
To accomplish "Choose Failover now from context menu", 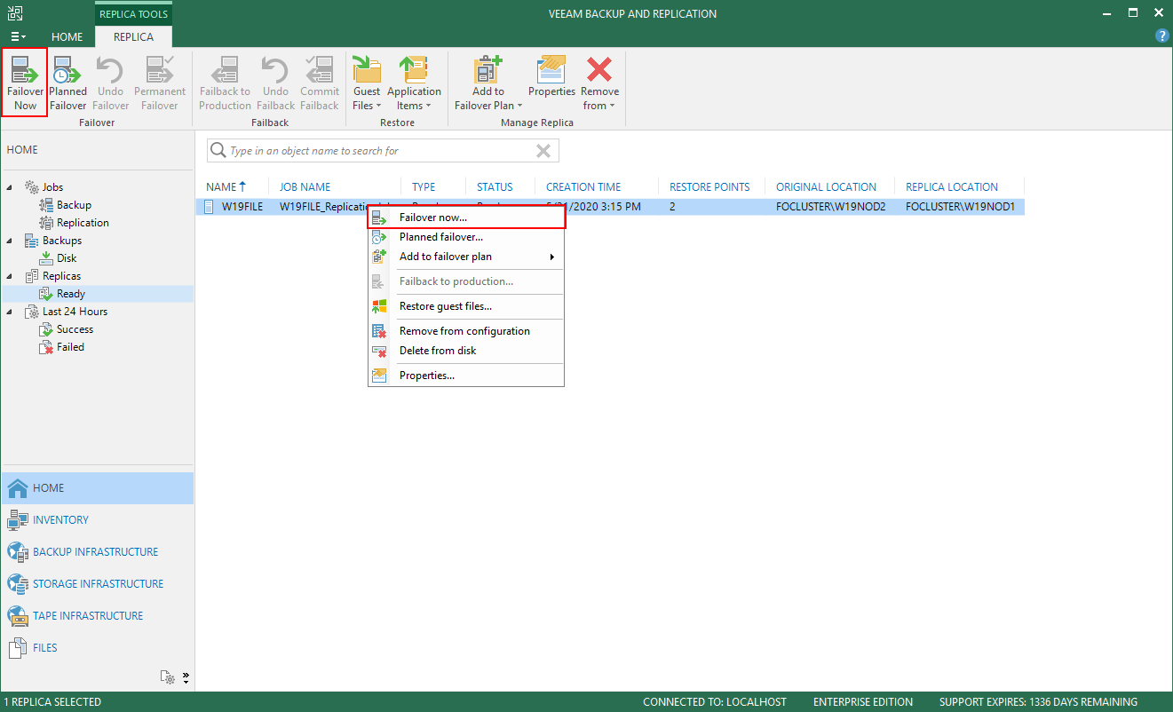I will tap(466, 218).
